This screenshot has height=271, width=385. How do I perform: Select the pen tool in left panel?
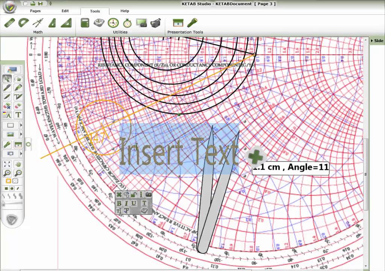click(7, 88)
